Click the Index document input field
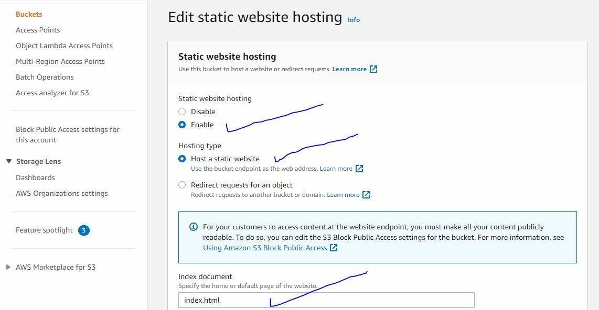Image resolution: width=599 pixels, height=310 pixels. tap(326, 300)
